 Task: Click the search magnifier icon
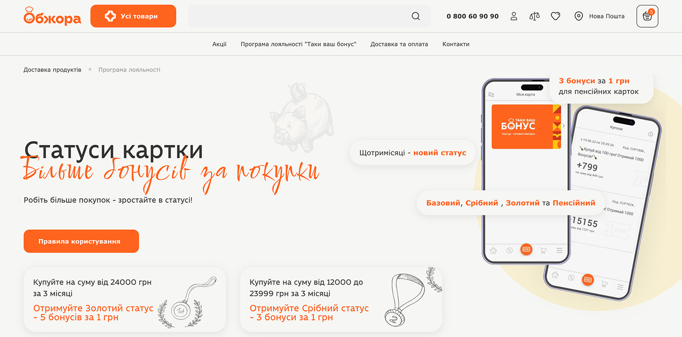(416, 16)
